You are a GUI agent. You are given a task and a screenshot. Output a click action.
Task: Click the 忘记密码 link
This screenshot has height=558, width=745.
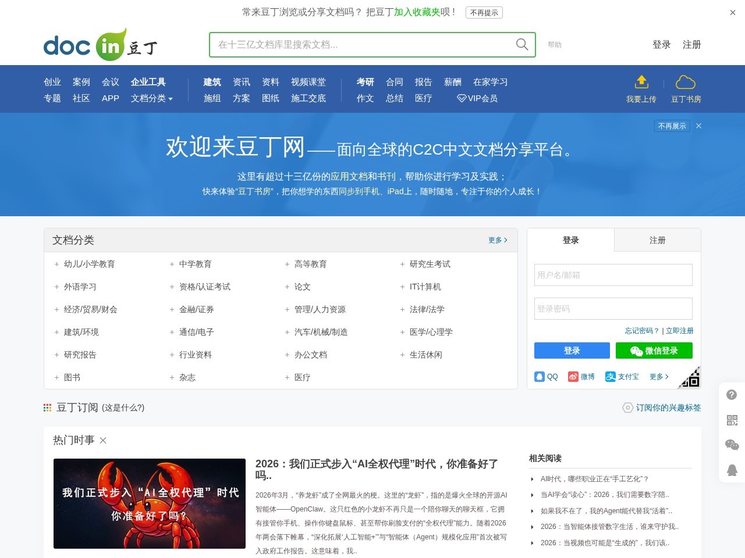641,330
